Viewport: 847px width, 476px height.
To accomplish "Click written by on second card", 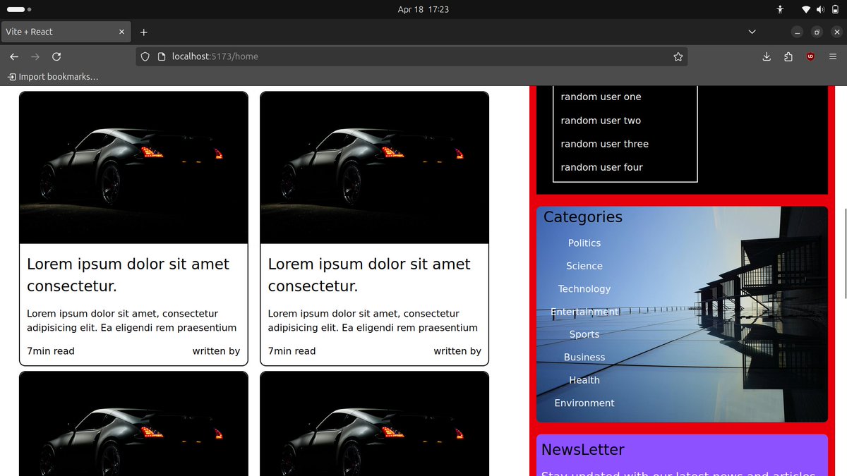I will [x=457, y=351].
